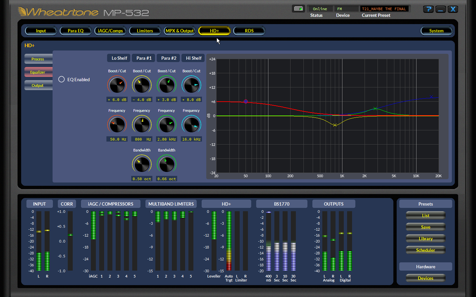The height and width of the screenshot is (297, 476).
Task: Click the + 6.0 dB value field
Action: pos(117,100)
